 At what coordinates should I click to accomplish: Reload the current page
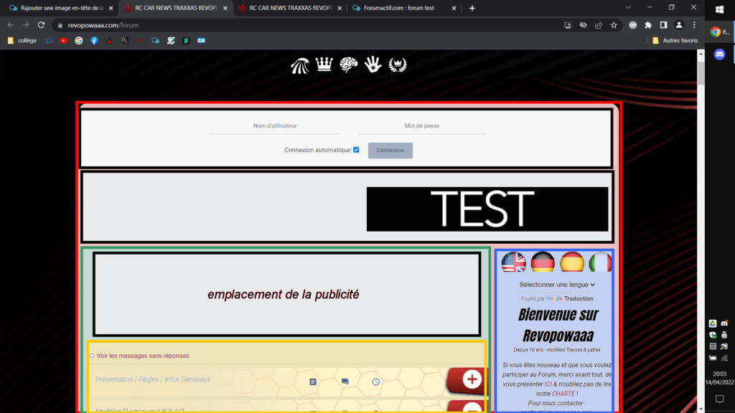click(41, 25)
